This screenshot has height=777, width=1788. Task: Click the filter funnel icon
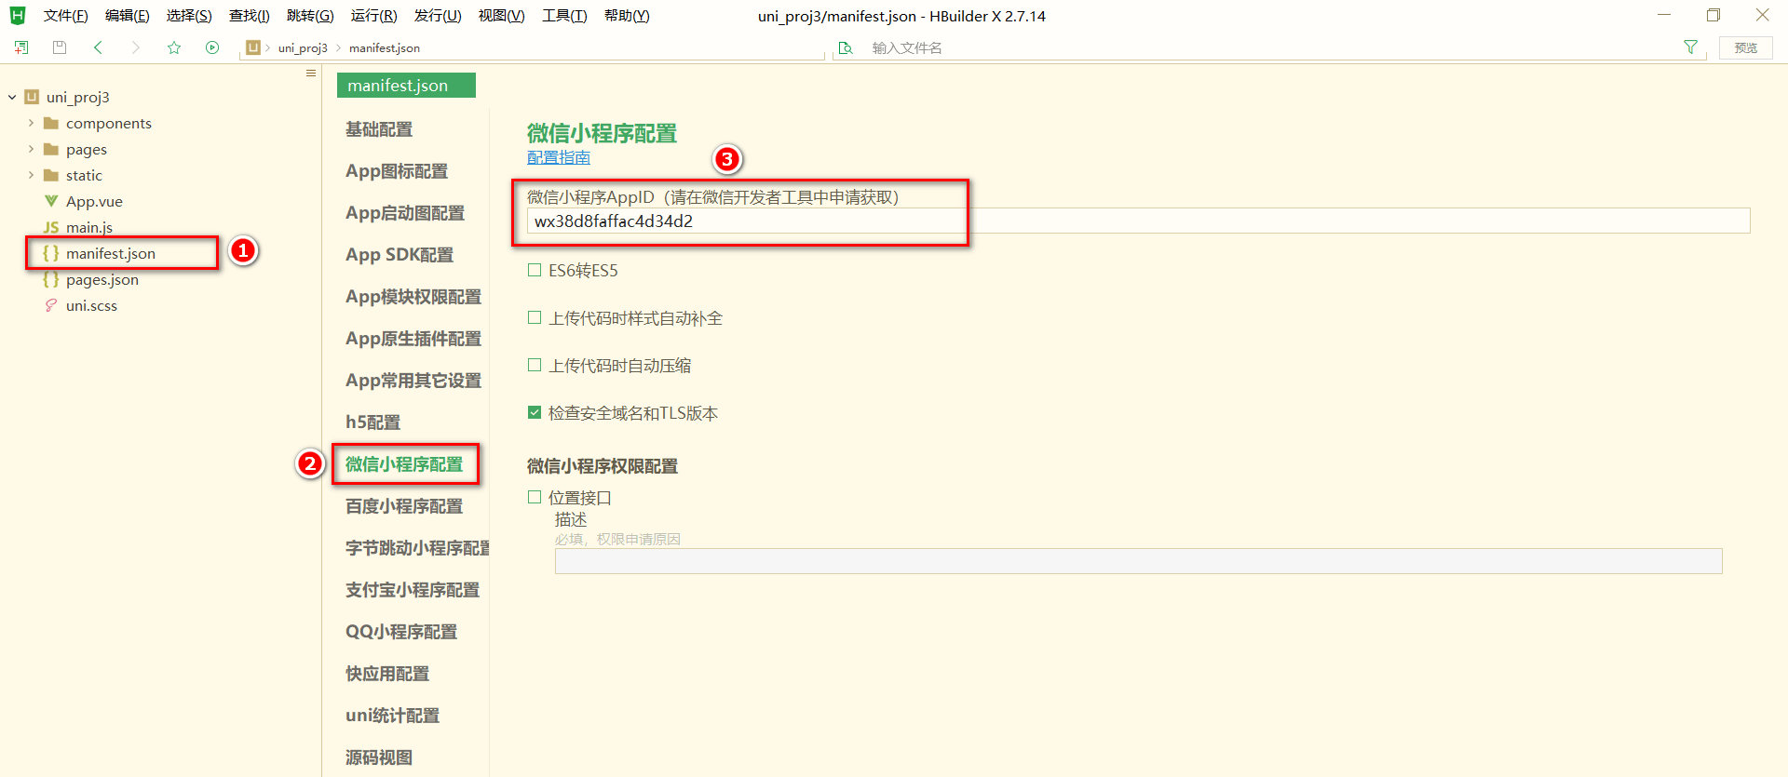[x=1690, y=47]
